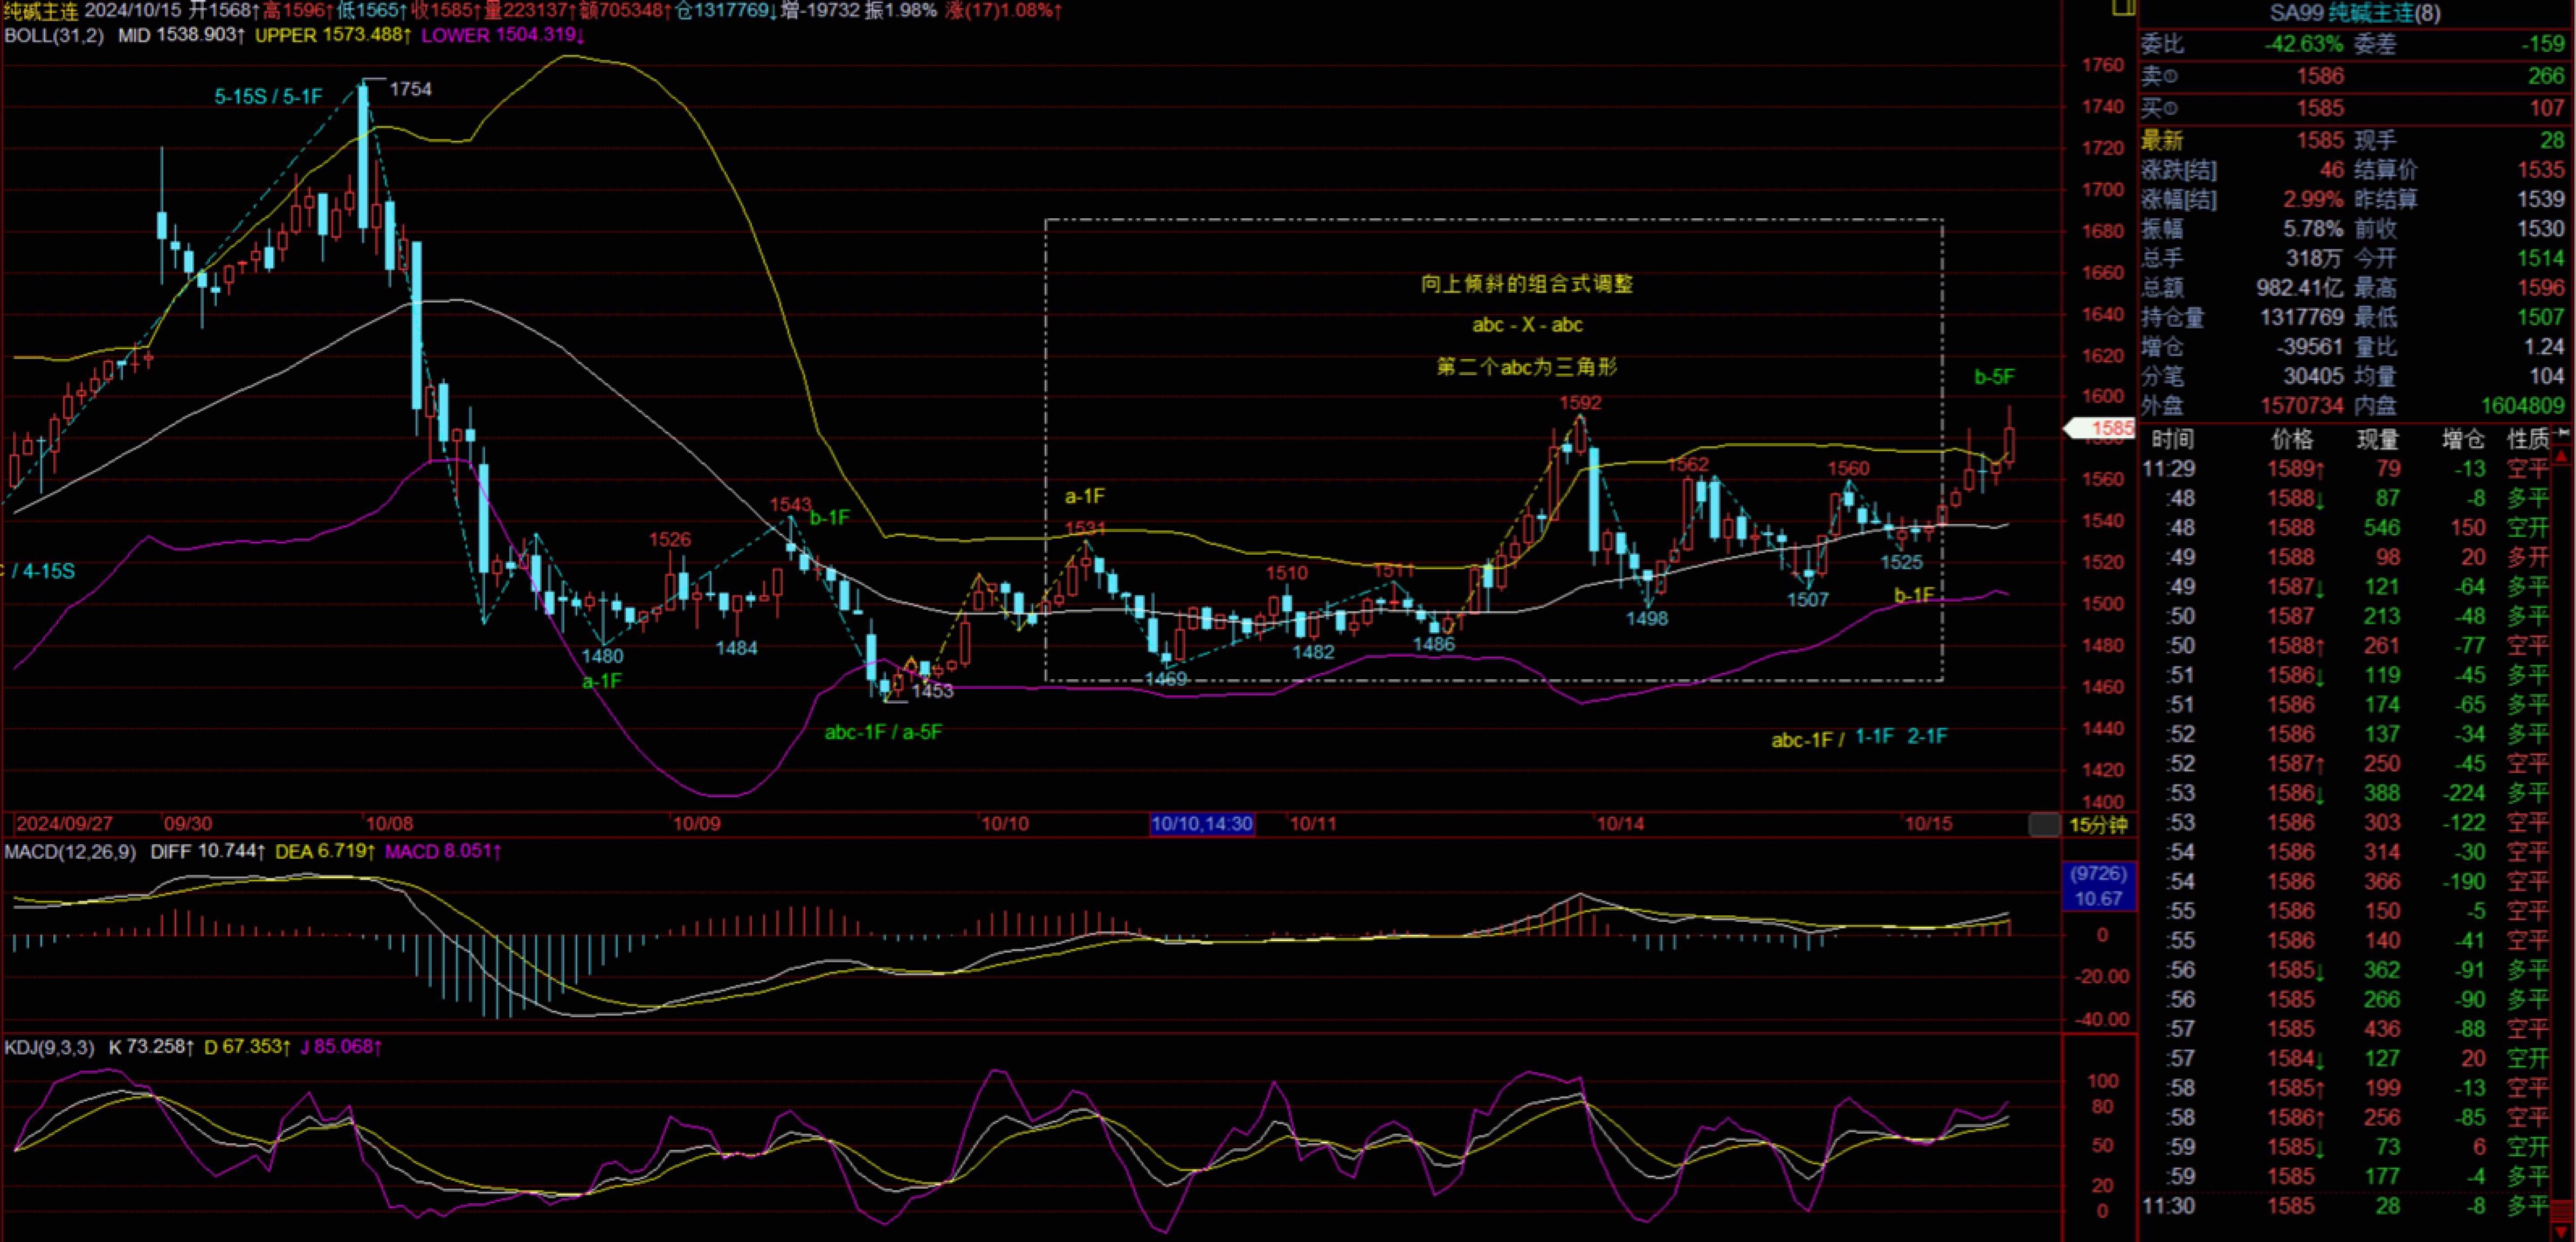2576x1242 pixels.
Task: Click the 10/08 date label on time axis
Action: (x=389, y=824)
